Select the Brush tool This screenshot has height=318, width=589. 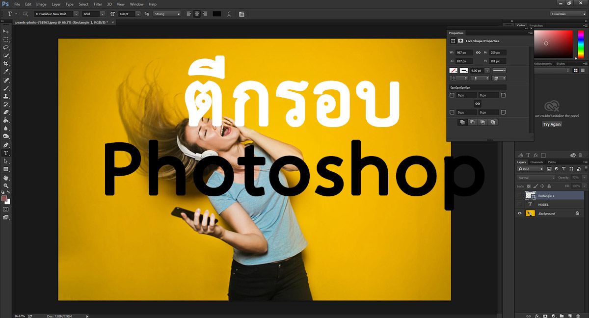6,88
